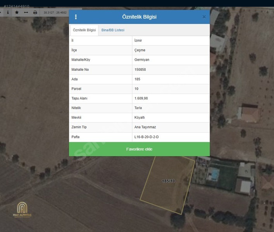Click the coordinate display 38.3127 : 26.4682
The height and width of the screenshot is (232, 274).
55,12
